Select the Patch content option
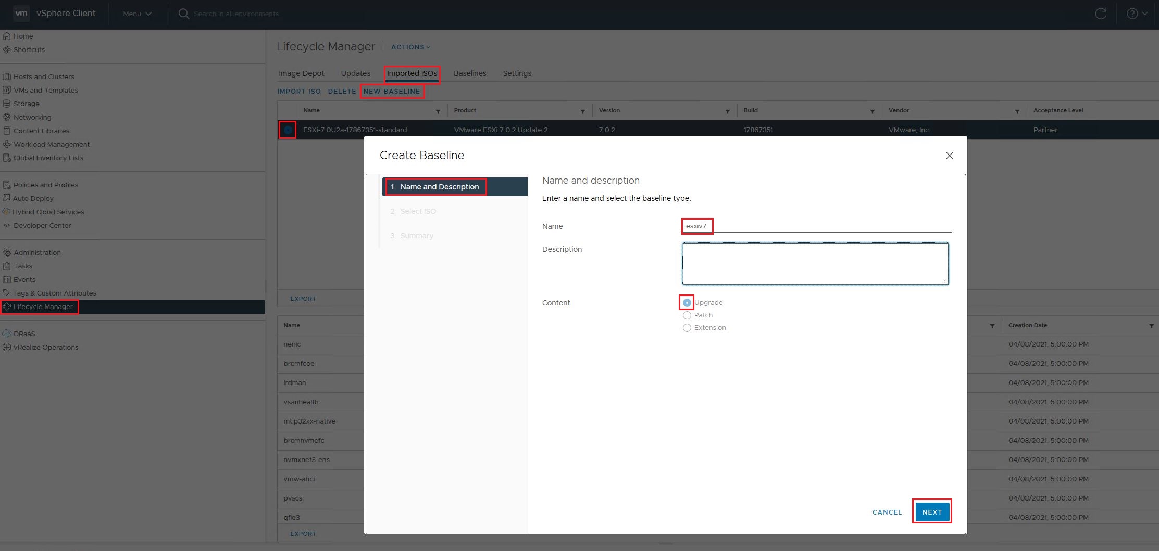This screenshot has height=551, width=1159. point(687,315)
